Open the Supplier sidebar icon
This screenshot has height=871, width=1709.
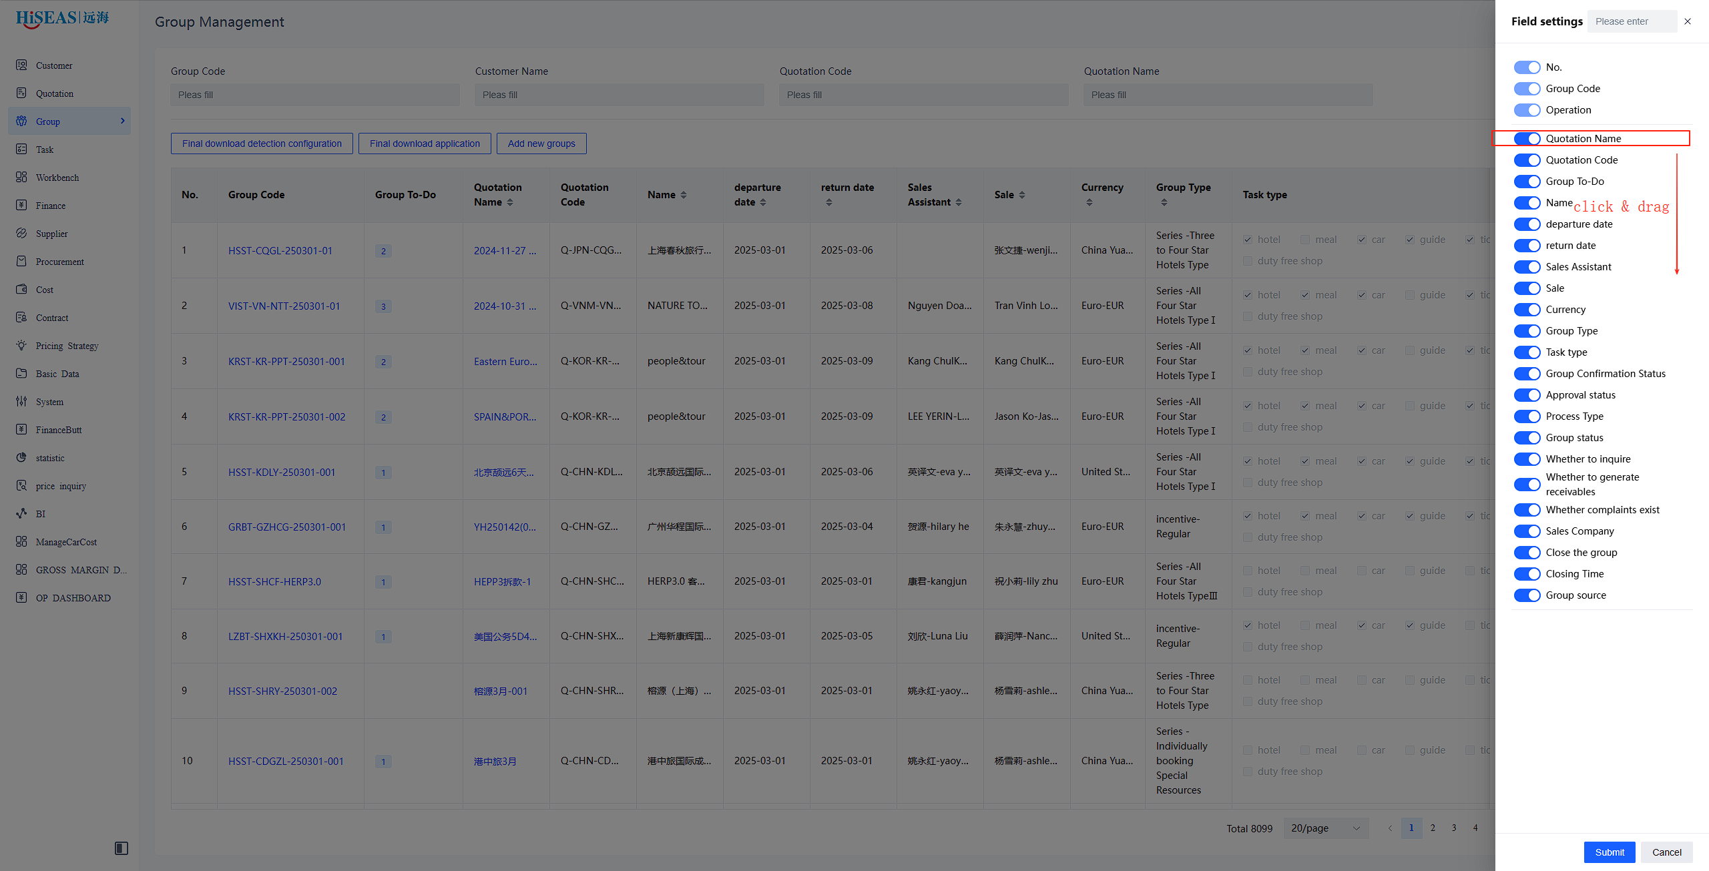pyautogui.click(x=21, y=233)
